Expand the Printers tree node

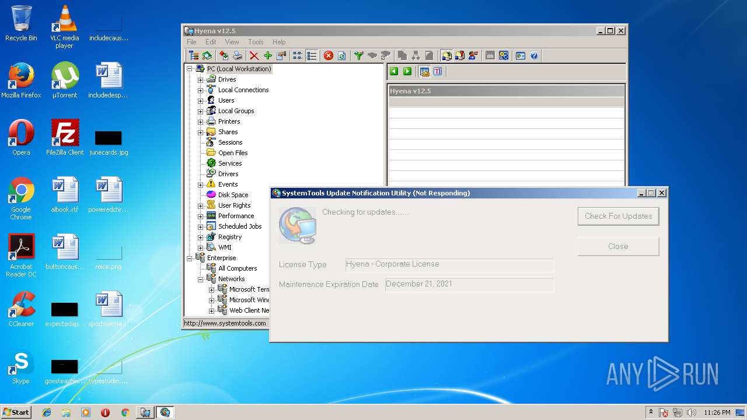click(x=200, y=122)
